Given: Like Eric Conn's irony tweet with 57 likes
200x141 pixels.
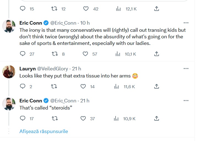Looking at the screenshot, I should (x=86, y=54).
